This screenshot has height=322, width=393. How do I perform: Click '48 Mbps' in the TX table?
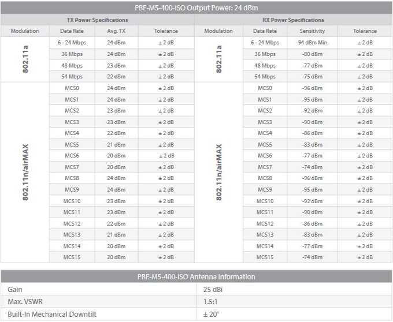(x=72, y=66)
